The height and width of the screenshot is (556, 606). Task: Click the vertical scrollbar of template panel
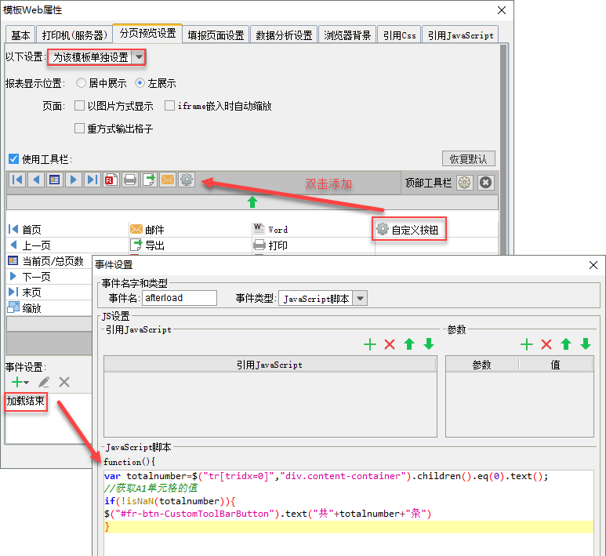(x=503, y=149)
